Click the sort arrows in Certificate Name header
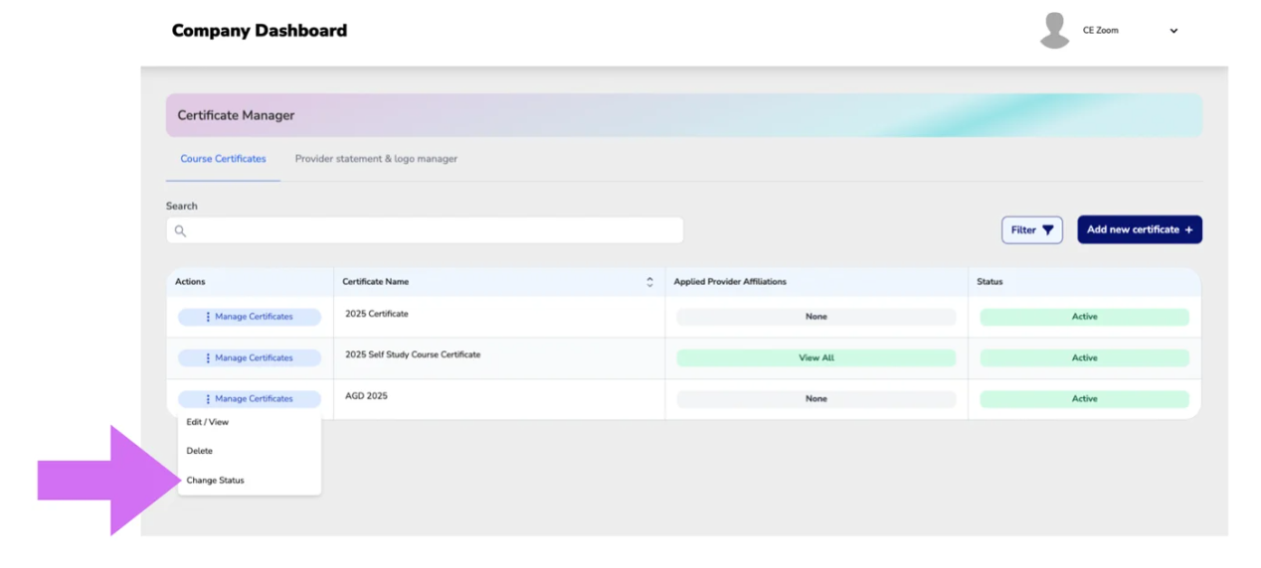Viewport: 1261px width, 568px height. pos(649,282)
